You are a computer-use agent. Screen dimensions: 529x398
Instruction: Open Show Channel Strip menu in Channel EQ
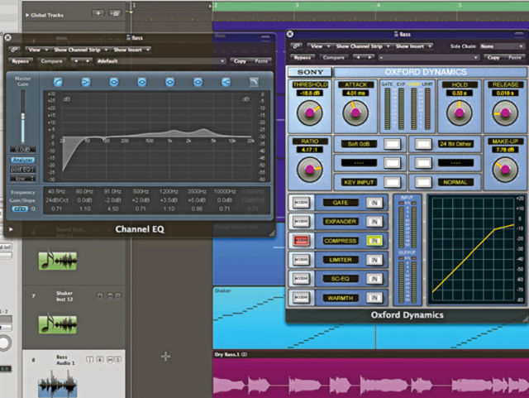click(x=79, y=50)
